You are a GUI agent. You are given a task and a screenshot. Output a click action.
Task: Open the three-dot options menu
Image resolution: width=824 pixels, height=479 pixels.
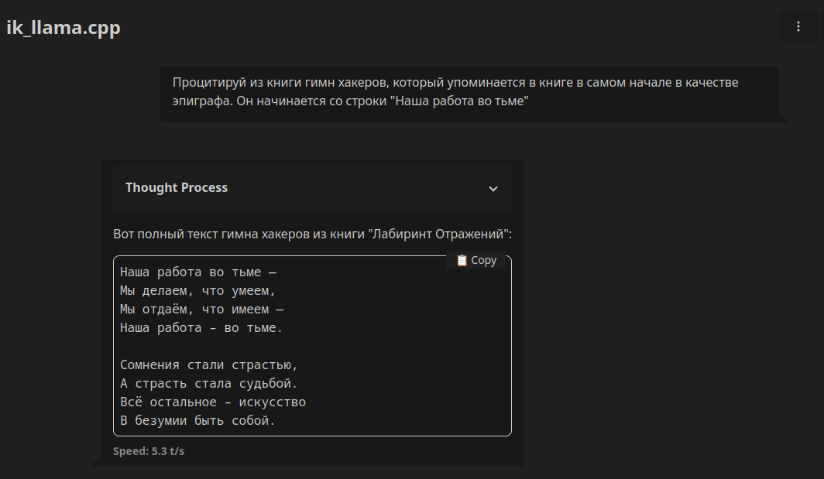pos(798,26)
